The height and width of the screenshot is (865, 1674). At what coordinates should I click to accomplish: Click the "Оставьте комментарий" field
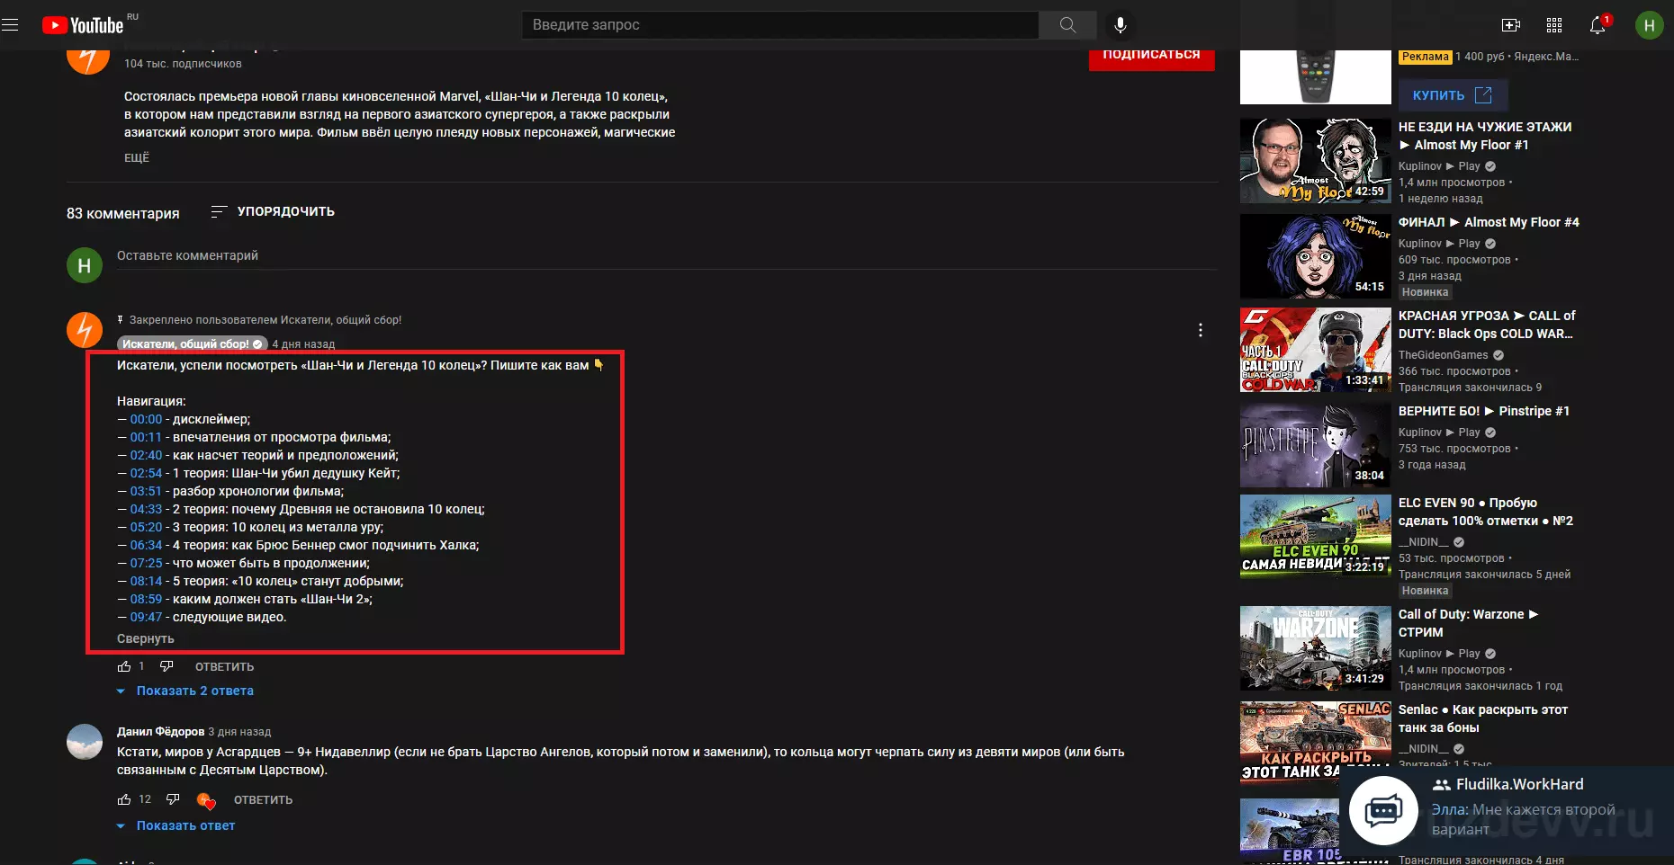tap(667, 256)
